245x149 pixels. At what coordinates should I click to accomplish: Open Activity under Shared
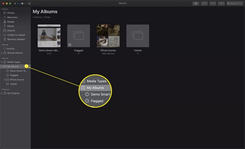(15, 49)
